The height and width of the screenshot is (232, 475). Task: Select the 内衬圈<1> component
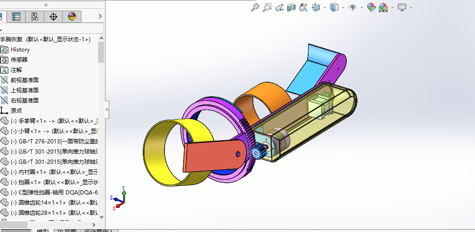(54, 172)
